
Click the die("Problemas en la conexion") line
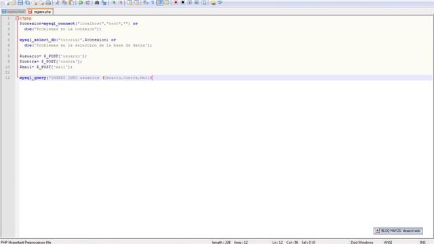click(x=62, y=29)
